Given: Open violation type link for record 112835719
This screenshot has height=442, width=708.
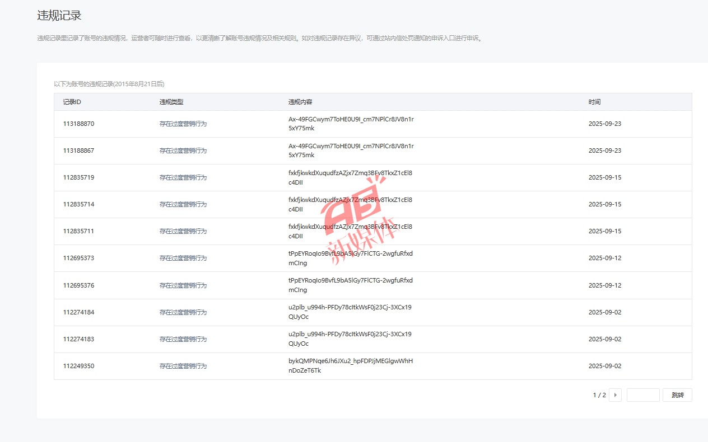Looking at the screenshot, I should tap(183, 177).
